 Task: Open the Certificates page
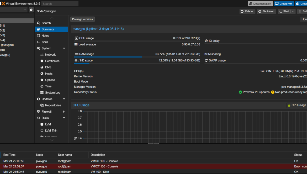pos(51,61)
